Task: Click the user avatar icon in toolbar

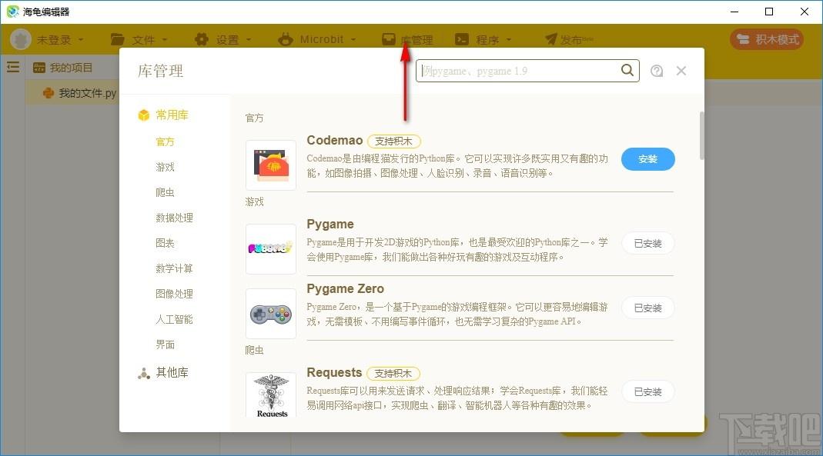Action: tap(21, 39)
